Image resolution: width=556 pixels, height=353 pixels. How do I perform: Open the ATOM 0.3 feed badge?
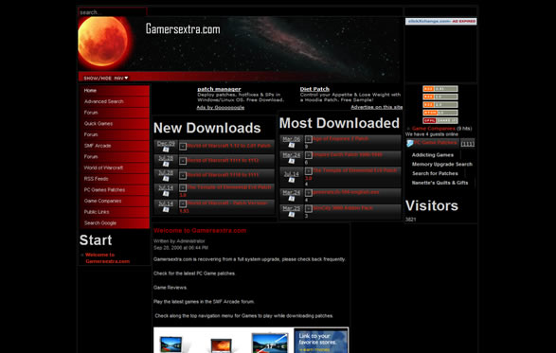pyautogui.click(x=440, y=113)
